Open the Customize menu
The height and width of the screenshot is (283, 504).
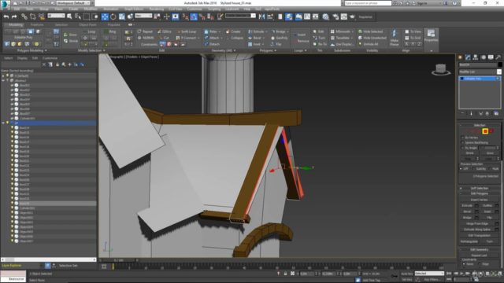pyautogui.click(x=195, y=9)
